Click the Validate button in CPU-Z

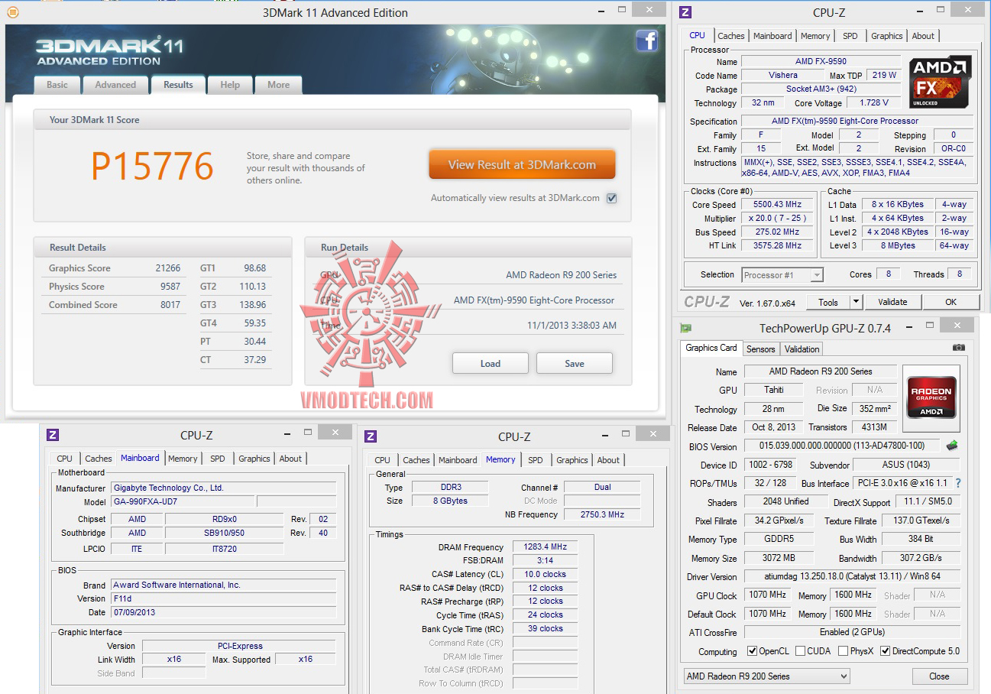(892, 302)
